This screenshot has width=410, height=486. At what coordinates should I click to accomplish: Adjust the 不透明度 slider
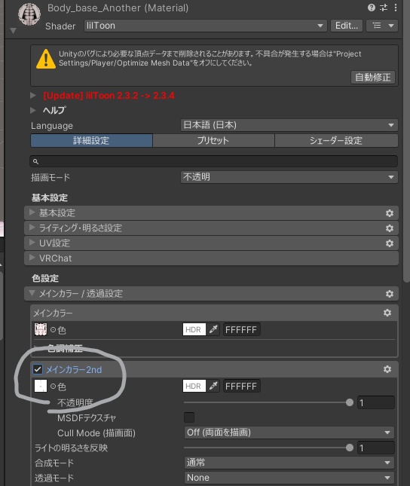268,402
